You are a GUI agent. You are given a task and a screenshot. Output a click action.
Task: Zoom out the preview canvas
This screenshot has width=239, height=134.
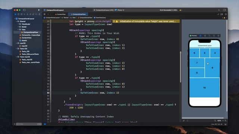click(215, 121)
